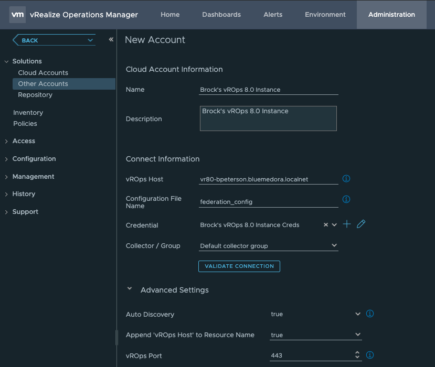Screen dimensions: 435x367
Task: Clear the selected credential with X icon
Action: pyautogui.click(x=326, y=225)
